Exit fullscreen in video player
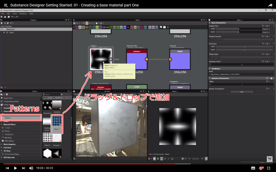276x172 pixels. click(x=269, y=168)
